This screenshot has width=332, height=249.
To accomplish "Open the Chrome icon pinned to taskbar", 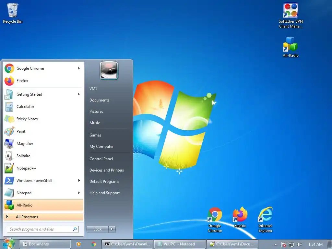I will (x=94, y=244).
